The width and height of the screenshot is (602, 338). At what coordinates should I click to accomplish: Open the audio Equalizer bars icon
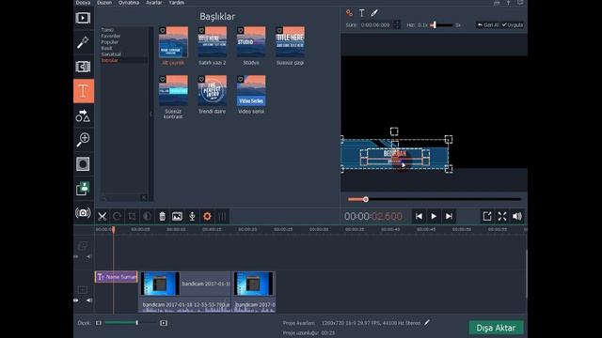click(222, 217)
